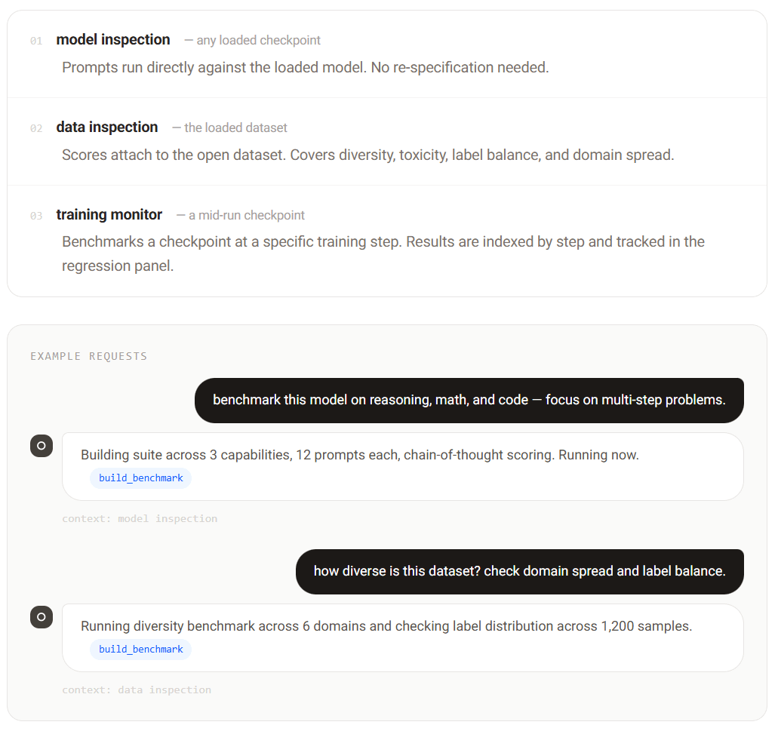Click the 'any loaded checkpoint' subtitle
The height and width of the screenshot is (731, 778).
253,40
